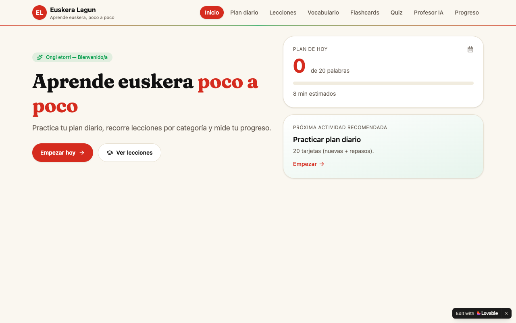
Task: Click the red EL logo circle
Action: tap(40, 13)
